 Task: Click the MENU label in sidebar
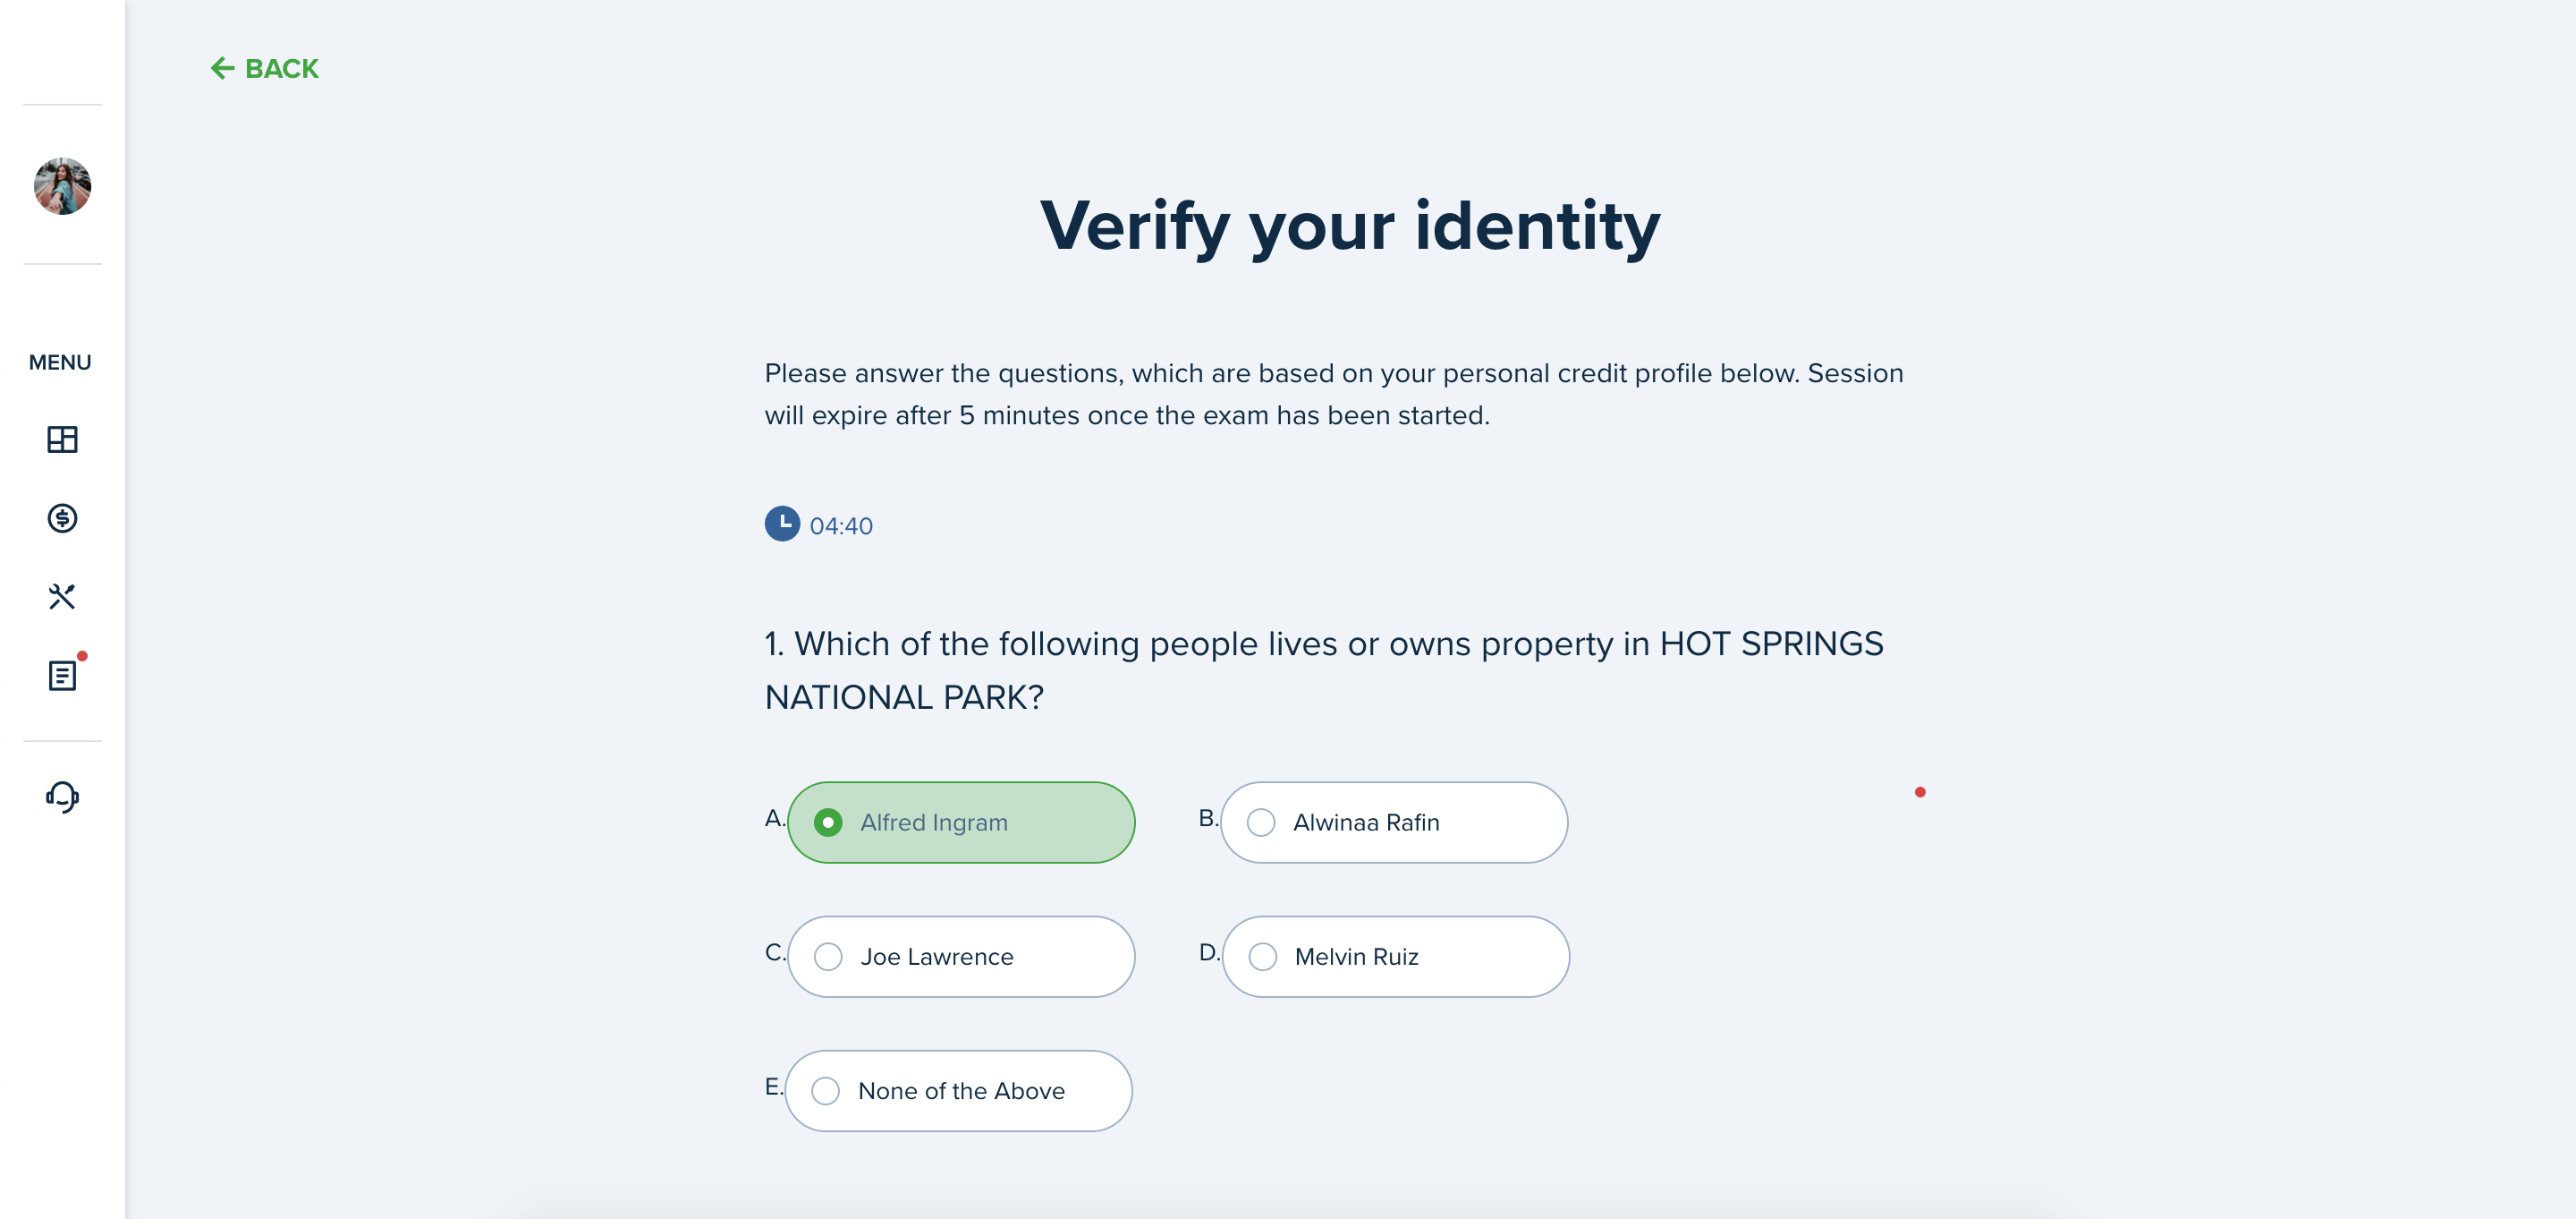pyautogui.click(x=60, y=362)
